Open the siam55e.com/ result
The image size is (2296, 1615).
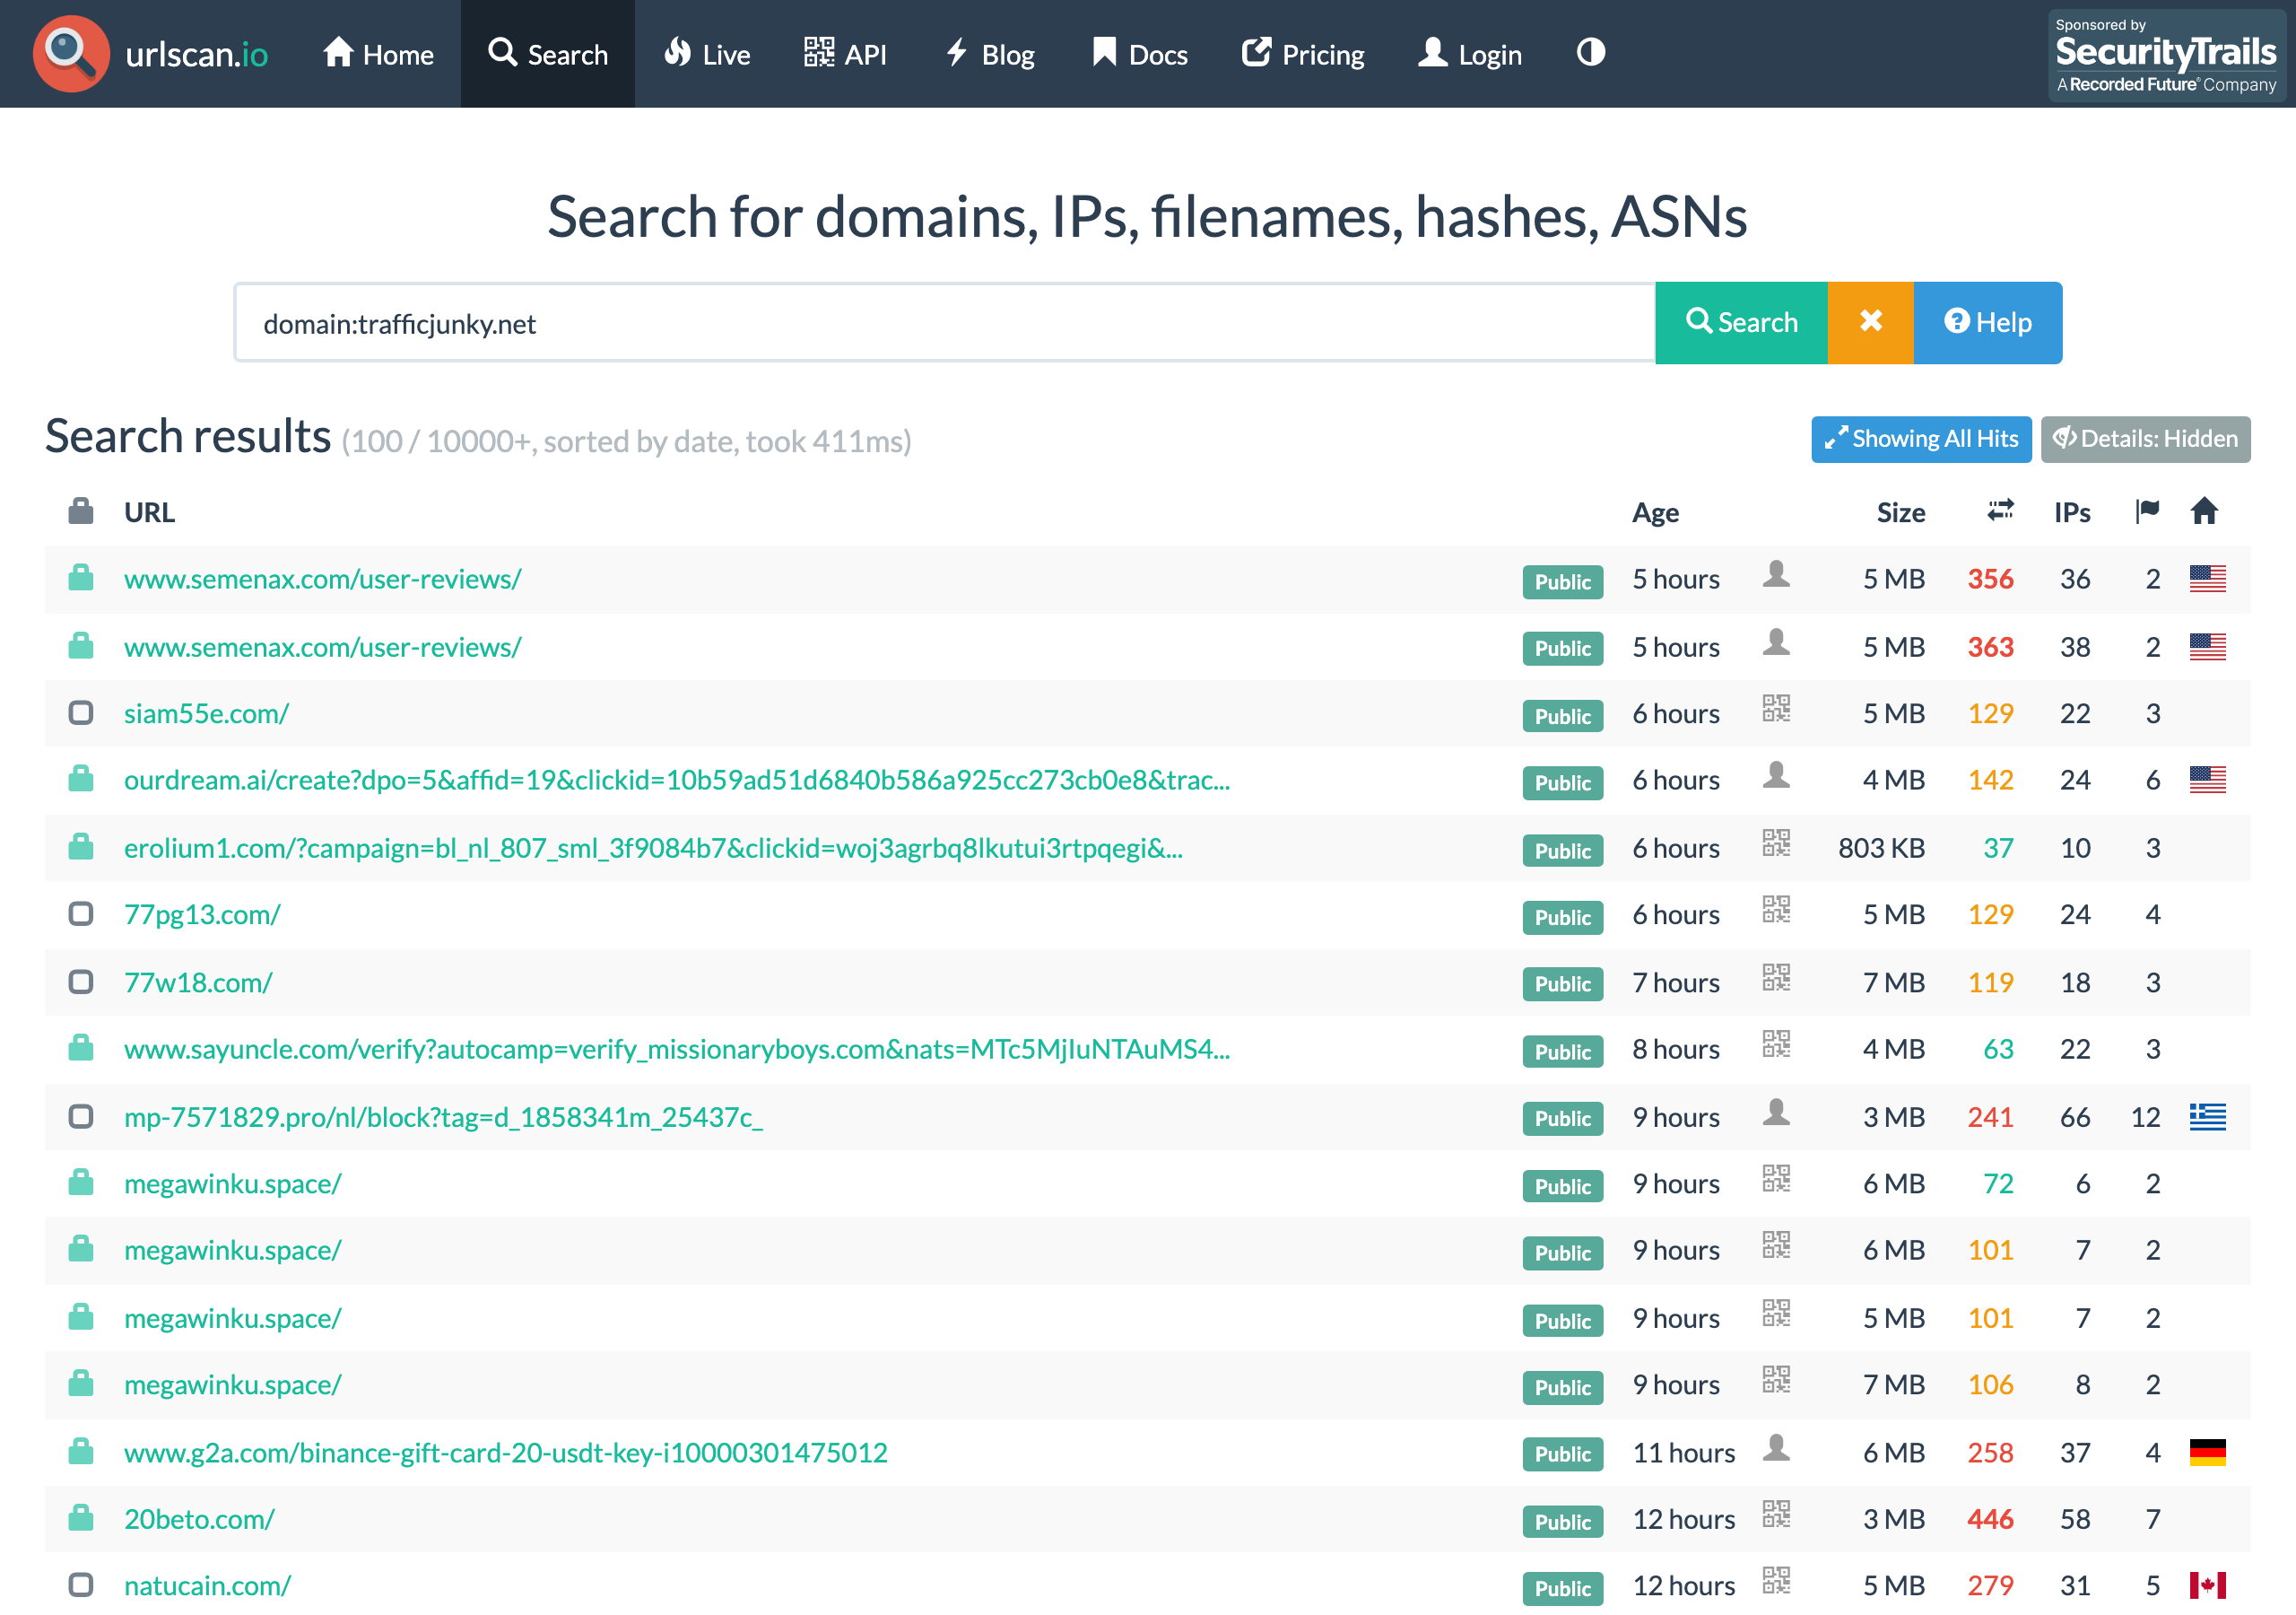point(206,713)
